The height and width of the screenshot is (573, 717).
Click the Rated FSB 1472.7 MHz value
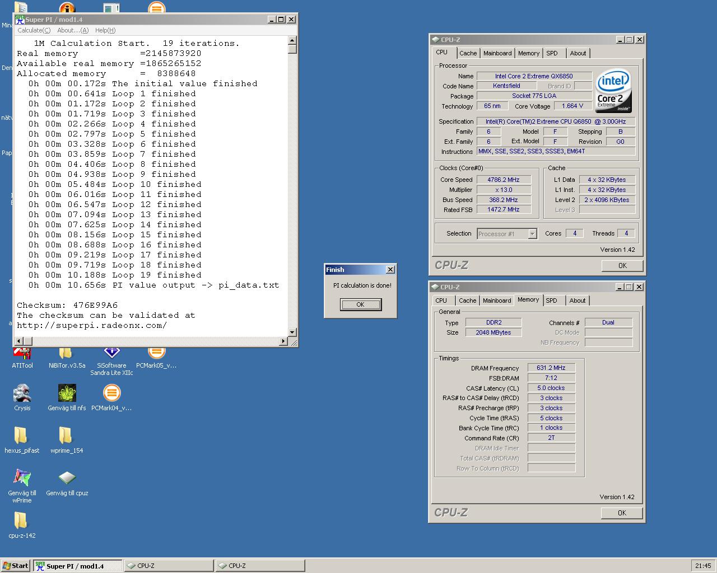pos(503,210)
